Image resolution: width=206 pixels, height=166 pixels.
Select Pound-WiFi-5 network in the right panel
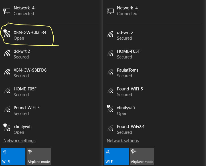pyautogui.click(x=130, y=92)
